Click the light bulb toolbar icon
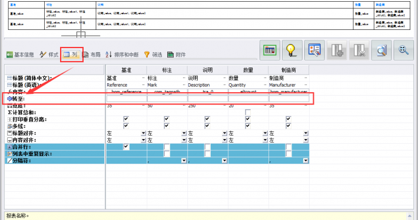The height and width of the screenshot is (220, 418). tap(292, 50)
